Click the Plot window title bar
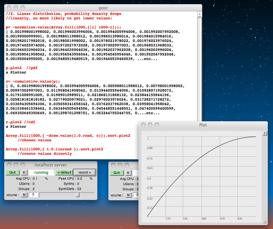This screenshot has width=273, height=229. (x=203, y=125)
